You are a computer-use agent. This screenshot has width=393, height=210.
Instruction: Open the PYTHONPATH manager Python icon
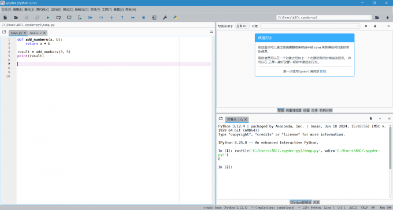176,17
